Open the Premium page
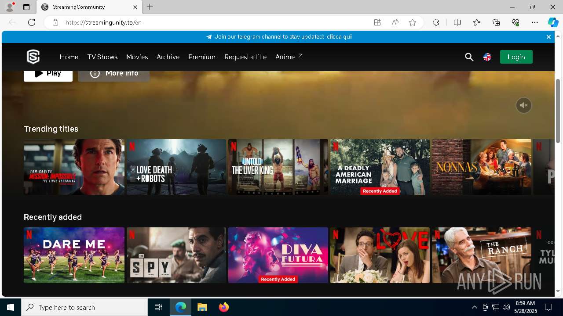Image resolution: width=563 pixels, height=316 pixels. (x=202, y=57)
